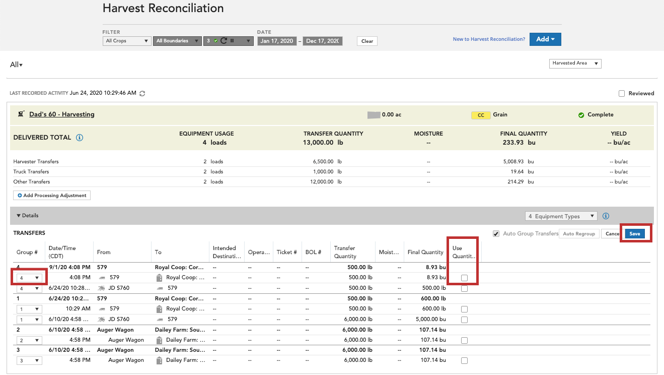664x375 pixels.
Task: Check Use Quantity for the 600.00 lb row
Action: [x=464, y=309]
